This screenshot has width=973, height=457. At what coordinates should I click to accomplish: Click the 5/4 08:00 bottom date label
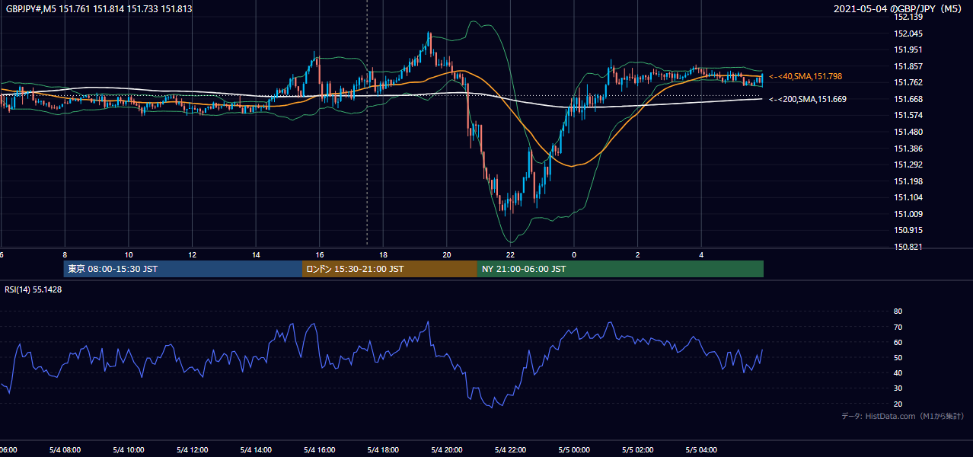(x=65, y=450)
